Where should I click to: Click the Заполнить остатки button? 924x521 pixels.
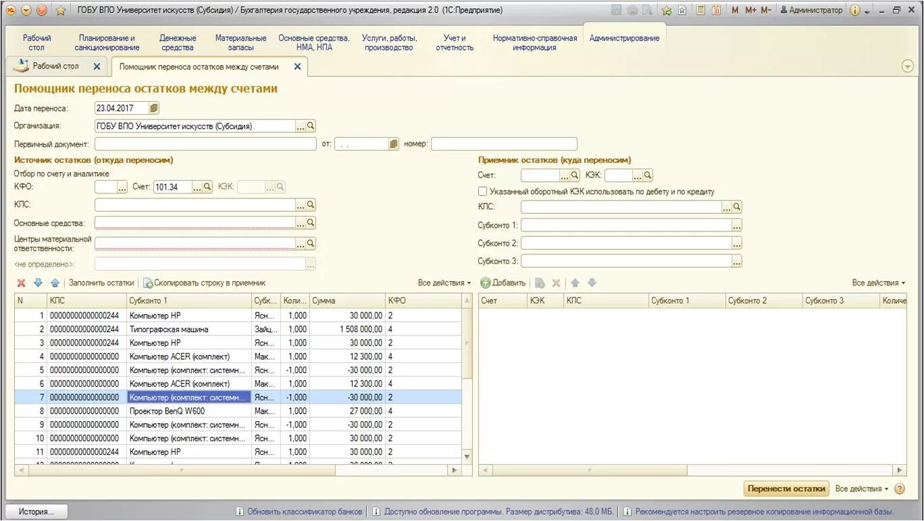coord(101,283)
